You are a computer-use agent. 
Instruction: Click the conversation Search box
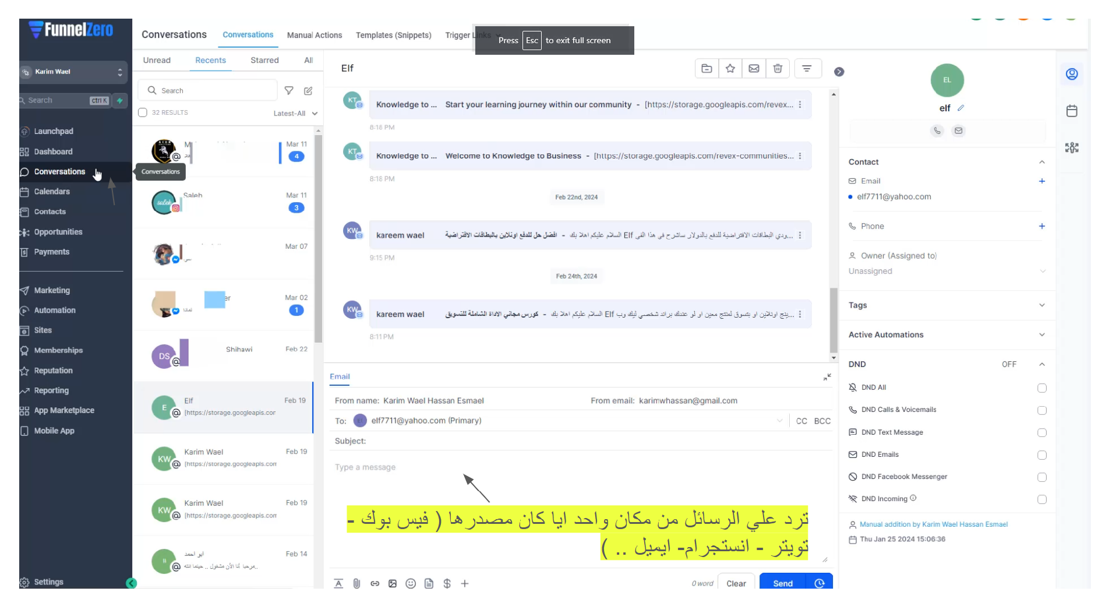[207, 90]
